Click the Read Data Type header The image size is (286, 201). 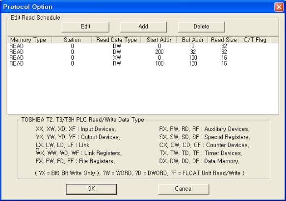tap(116, 40)
